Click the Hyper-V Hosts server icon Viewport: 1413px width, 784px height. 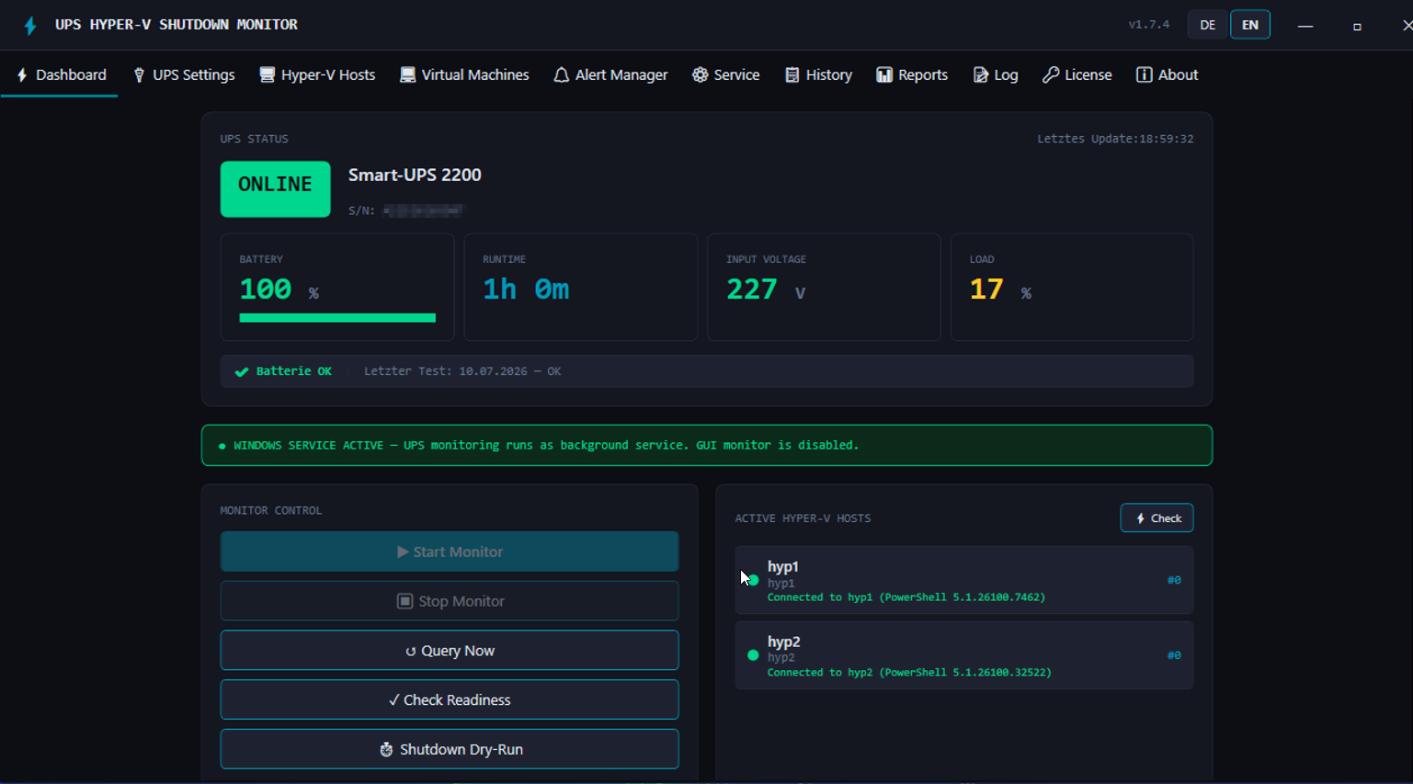click(267, 75)
